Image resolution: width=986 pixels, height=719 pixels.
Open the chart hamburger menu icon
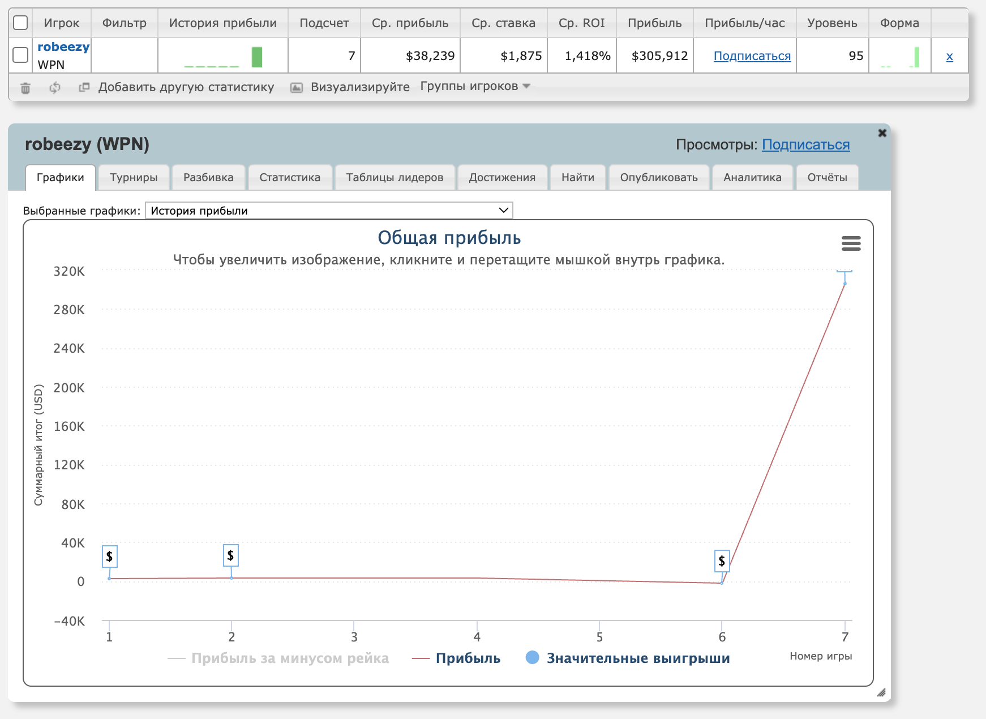pos(851,243)
